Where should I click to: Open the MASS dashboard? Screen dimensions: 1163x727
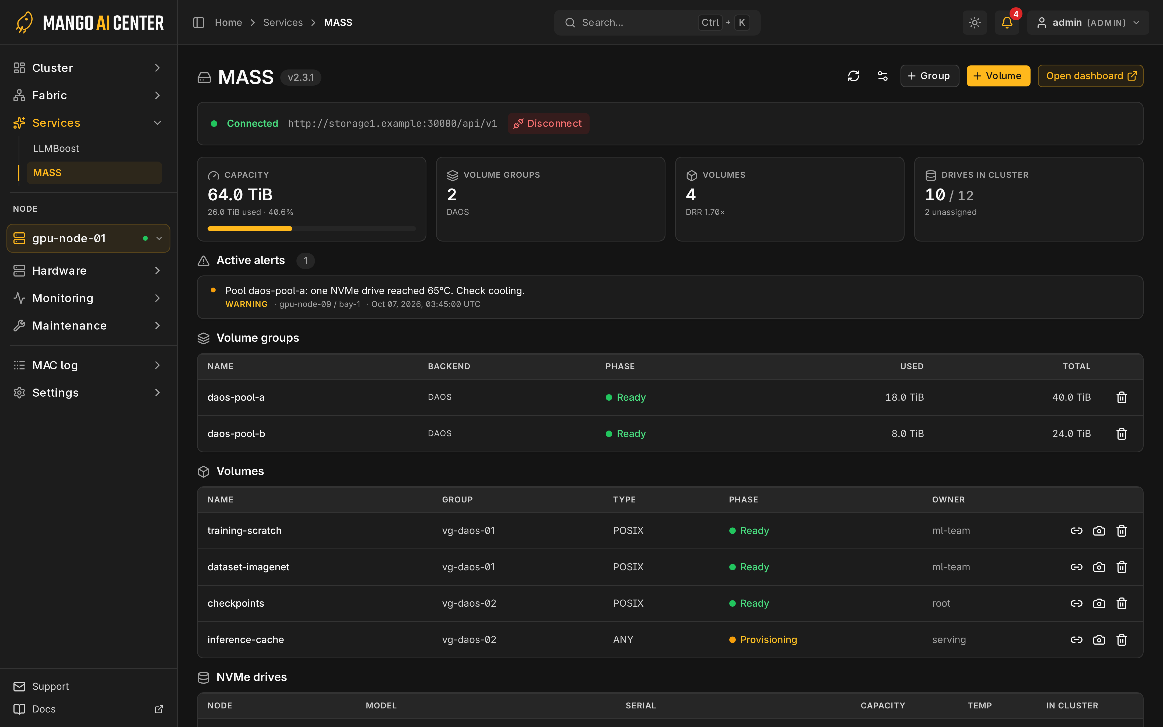[x=1090, y=76]
